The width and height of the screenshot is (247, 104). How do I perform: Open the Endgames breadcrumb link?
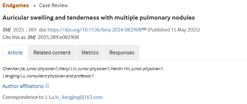[16, 5]
